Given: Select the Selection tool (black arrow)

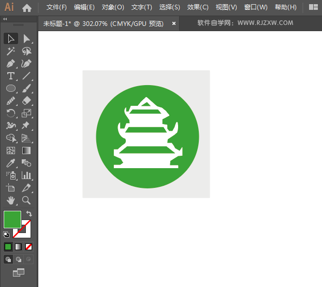Looking at the screenshot, I should [11, 39].
